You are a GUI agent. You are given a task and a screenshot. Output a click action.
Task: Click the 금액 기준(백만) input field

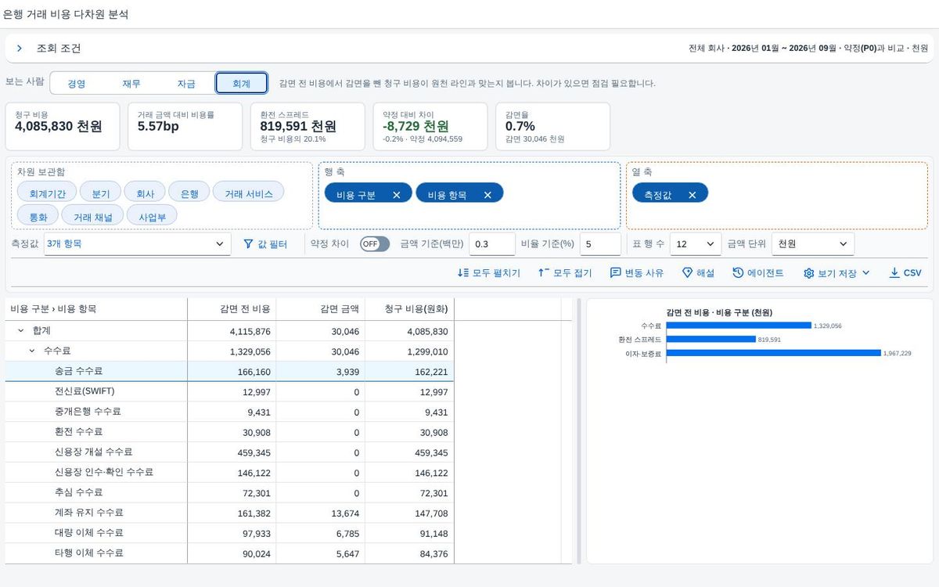click(492, 244)
